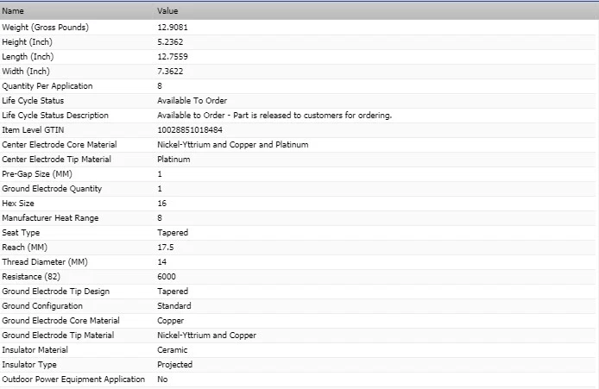Click the Pre-Gap Size (MM) label
Screen dimensions: 599x389
[37, 173]
